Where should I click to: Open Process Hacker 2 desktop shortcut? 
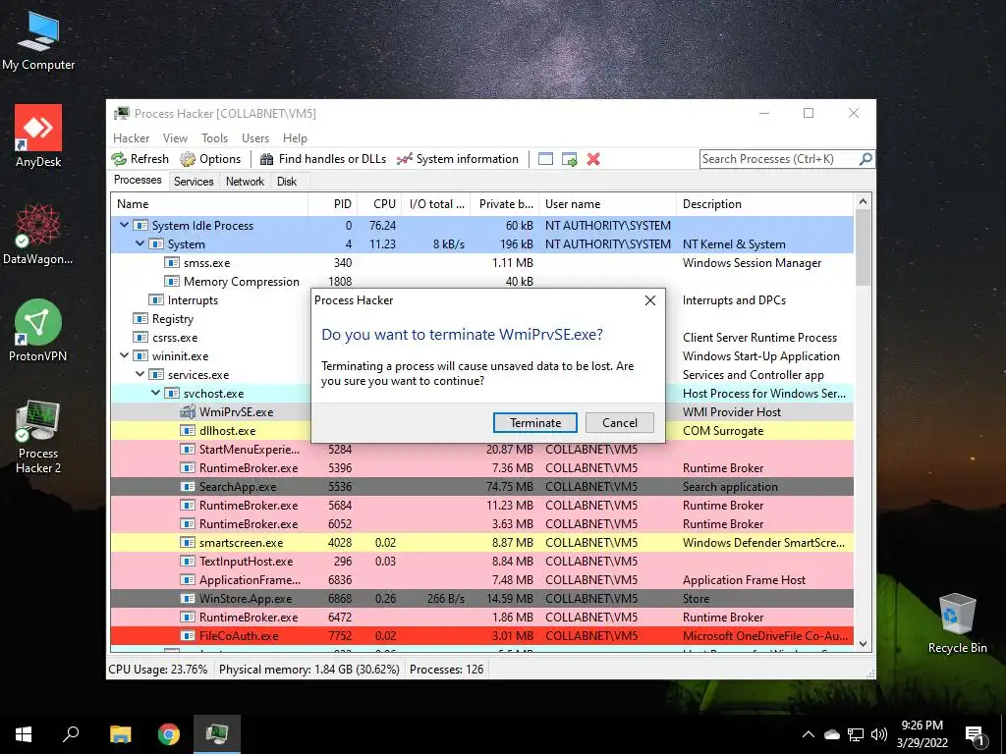coord(38,436)
